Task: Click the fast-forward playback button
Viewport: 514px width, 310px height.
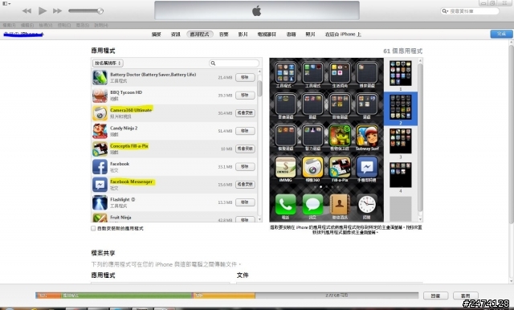Action: click(57, 10)
